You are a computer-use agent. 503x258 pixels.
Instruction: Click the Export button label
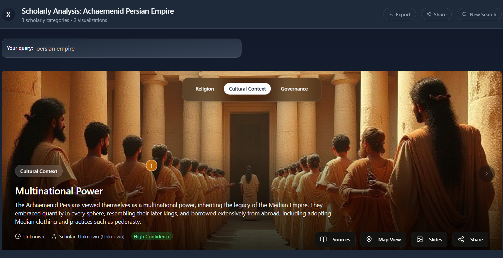(x=403, y=14)
